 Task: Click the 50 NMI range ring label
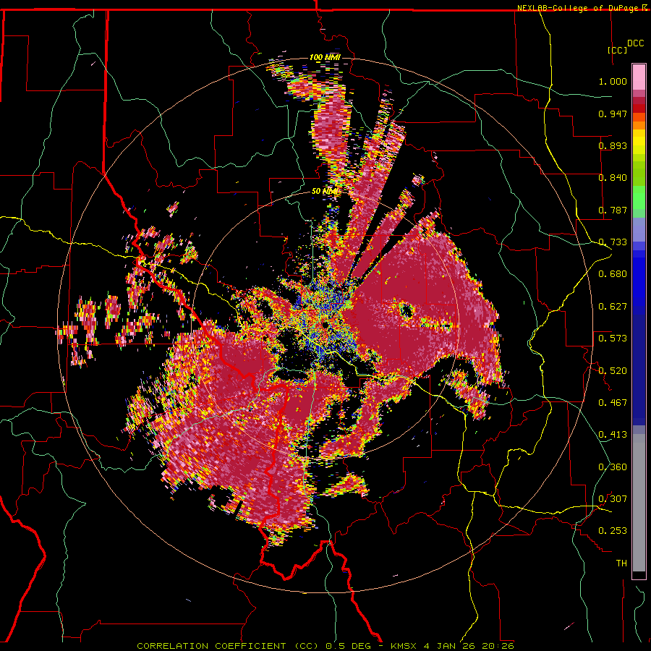coord(325,192)
